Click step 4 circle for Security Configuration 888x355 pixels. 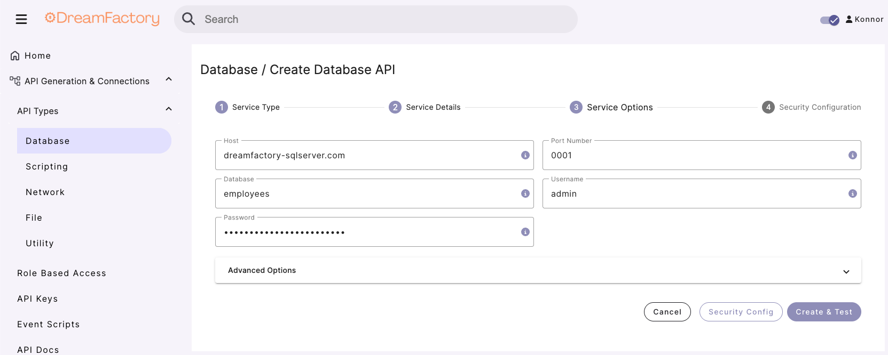768,107
